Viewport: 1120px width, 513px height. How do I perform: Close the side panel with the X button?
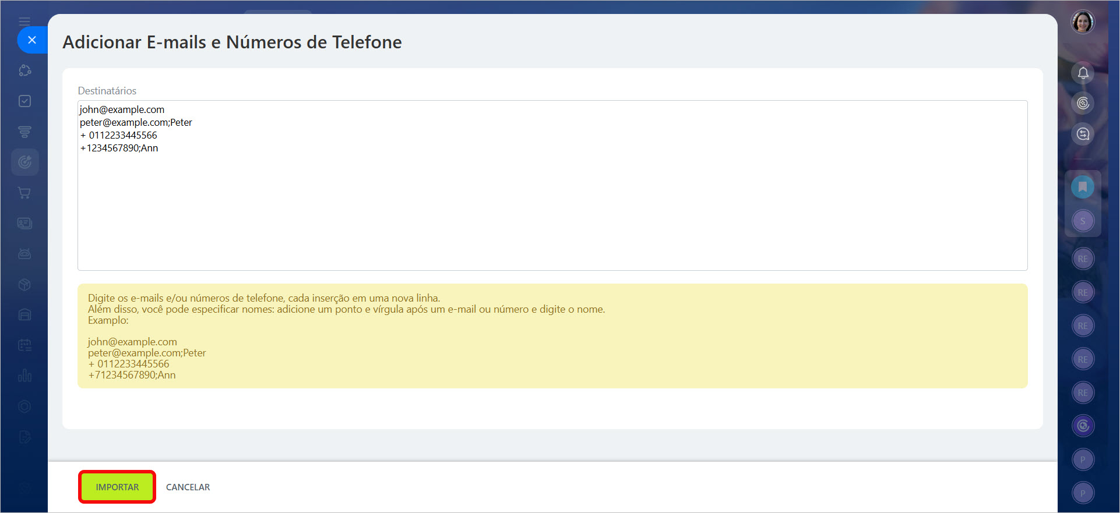[x=32, y=40]
